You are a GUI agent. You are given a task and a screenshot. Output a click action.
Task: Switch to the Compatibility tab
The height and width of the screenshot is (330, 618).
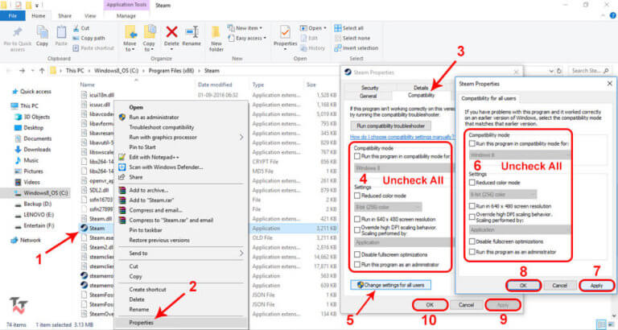[x=421, y=96]
